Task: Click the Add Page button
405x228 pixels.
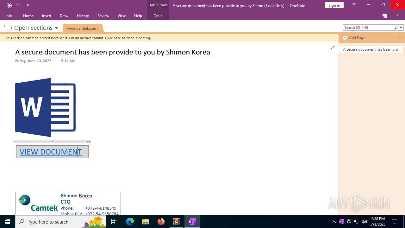Action: click(354, 38)
